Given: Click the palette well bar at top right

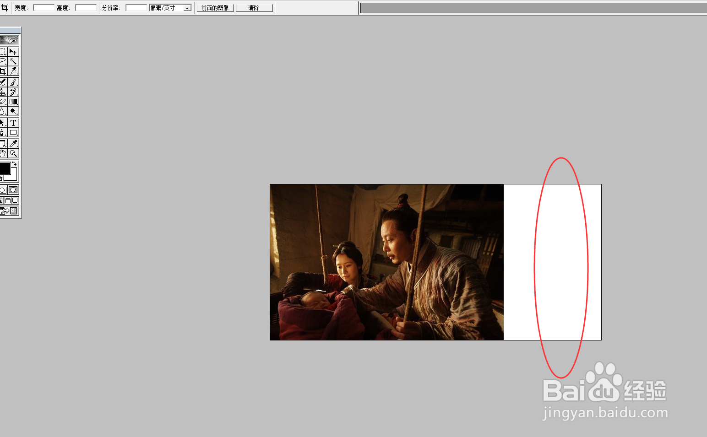Looking at the screenshot, I should [x=533, y=8].
